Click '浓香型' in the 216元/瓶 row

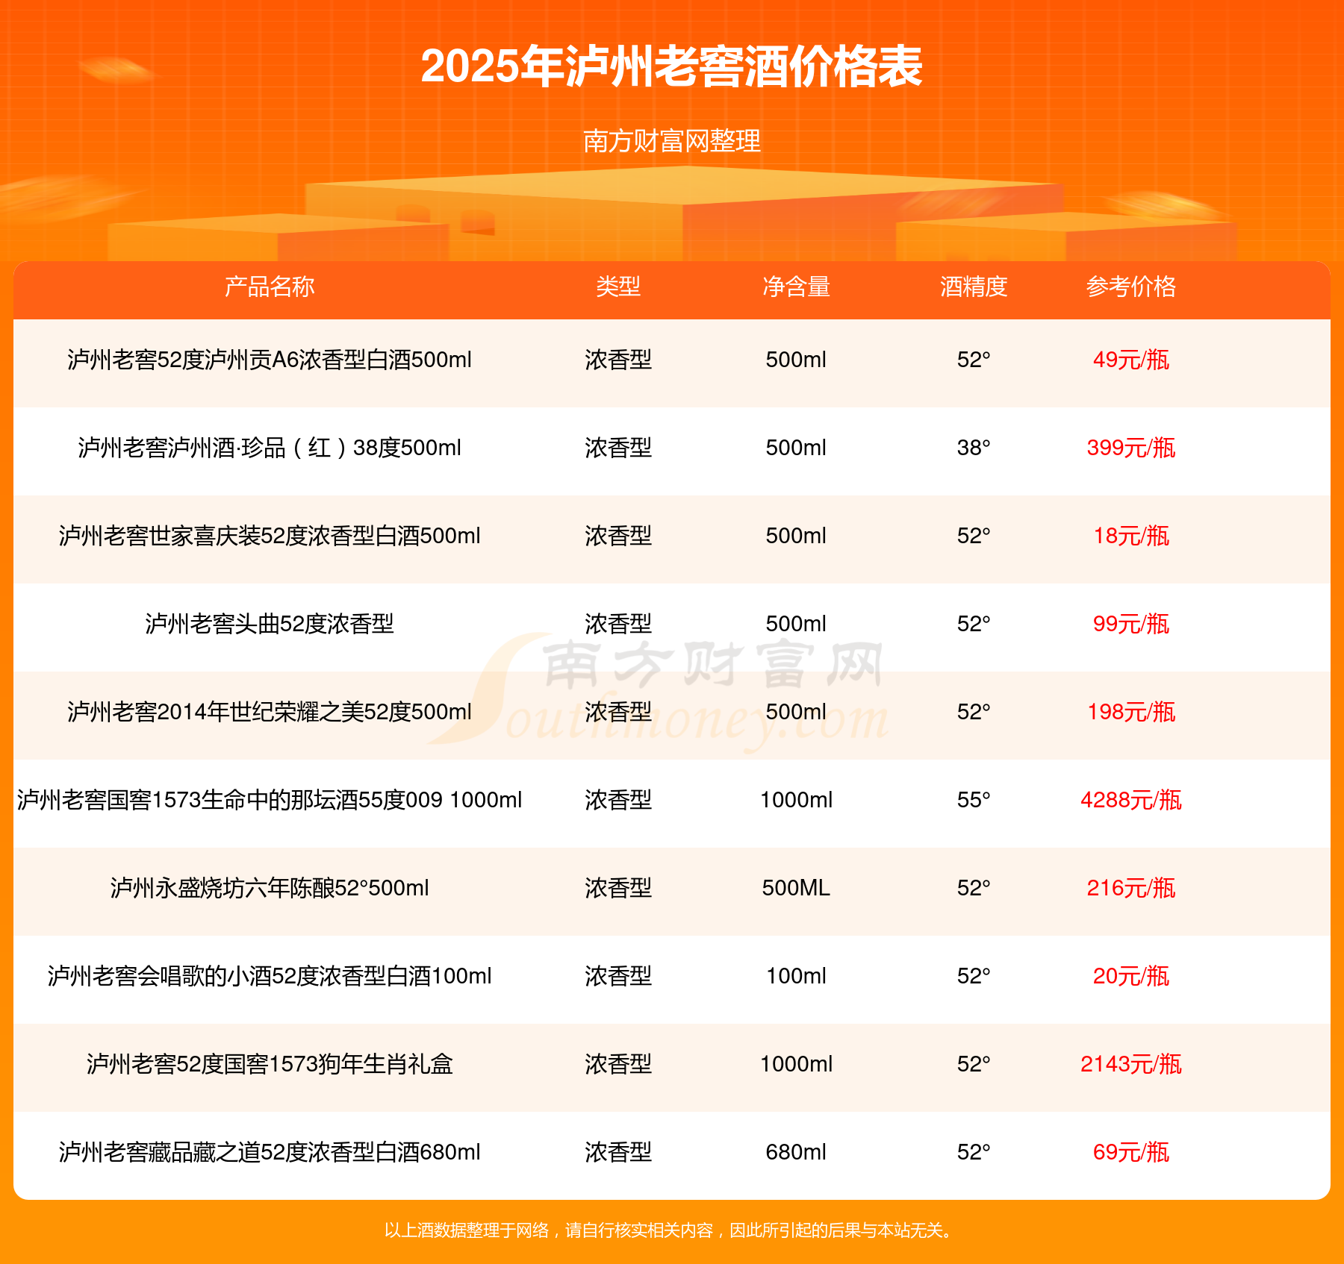(618, 888)
